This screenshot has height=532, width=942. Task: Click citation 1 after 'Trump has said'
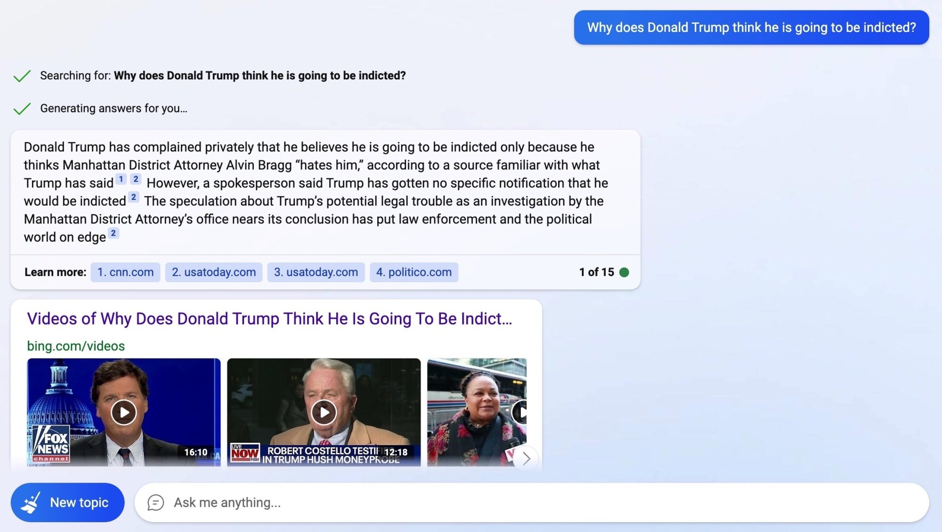(x=121, y=179)
